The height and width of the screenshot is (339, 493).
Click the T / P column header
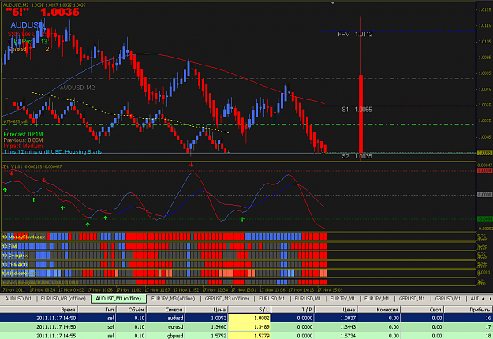coord(293,310)
